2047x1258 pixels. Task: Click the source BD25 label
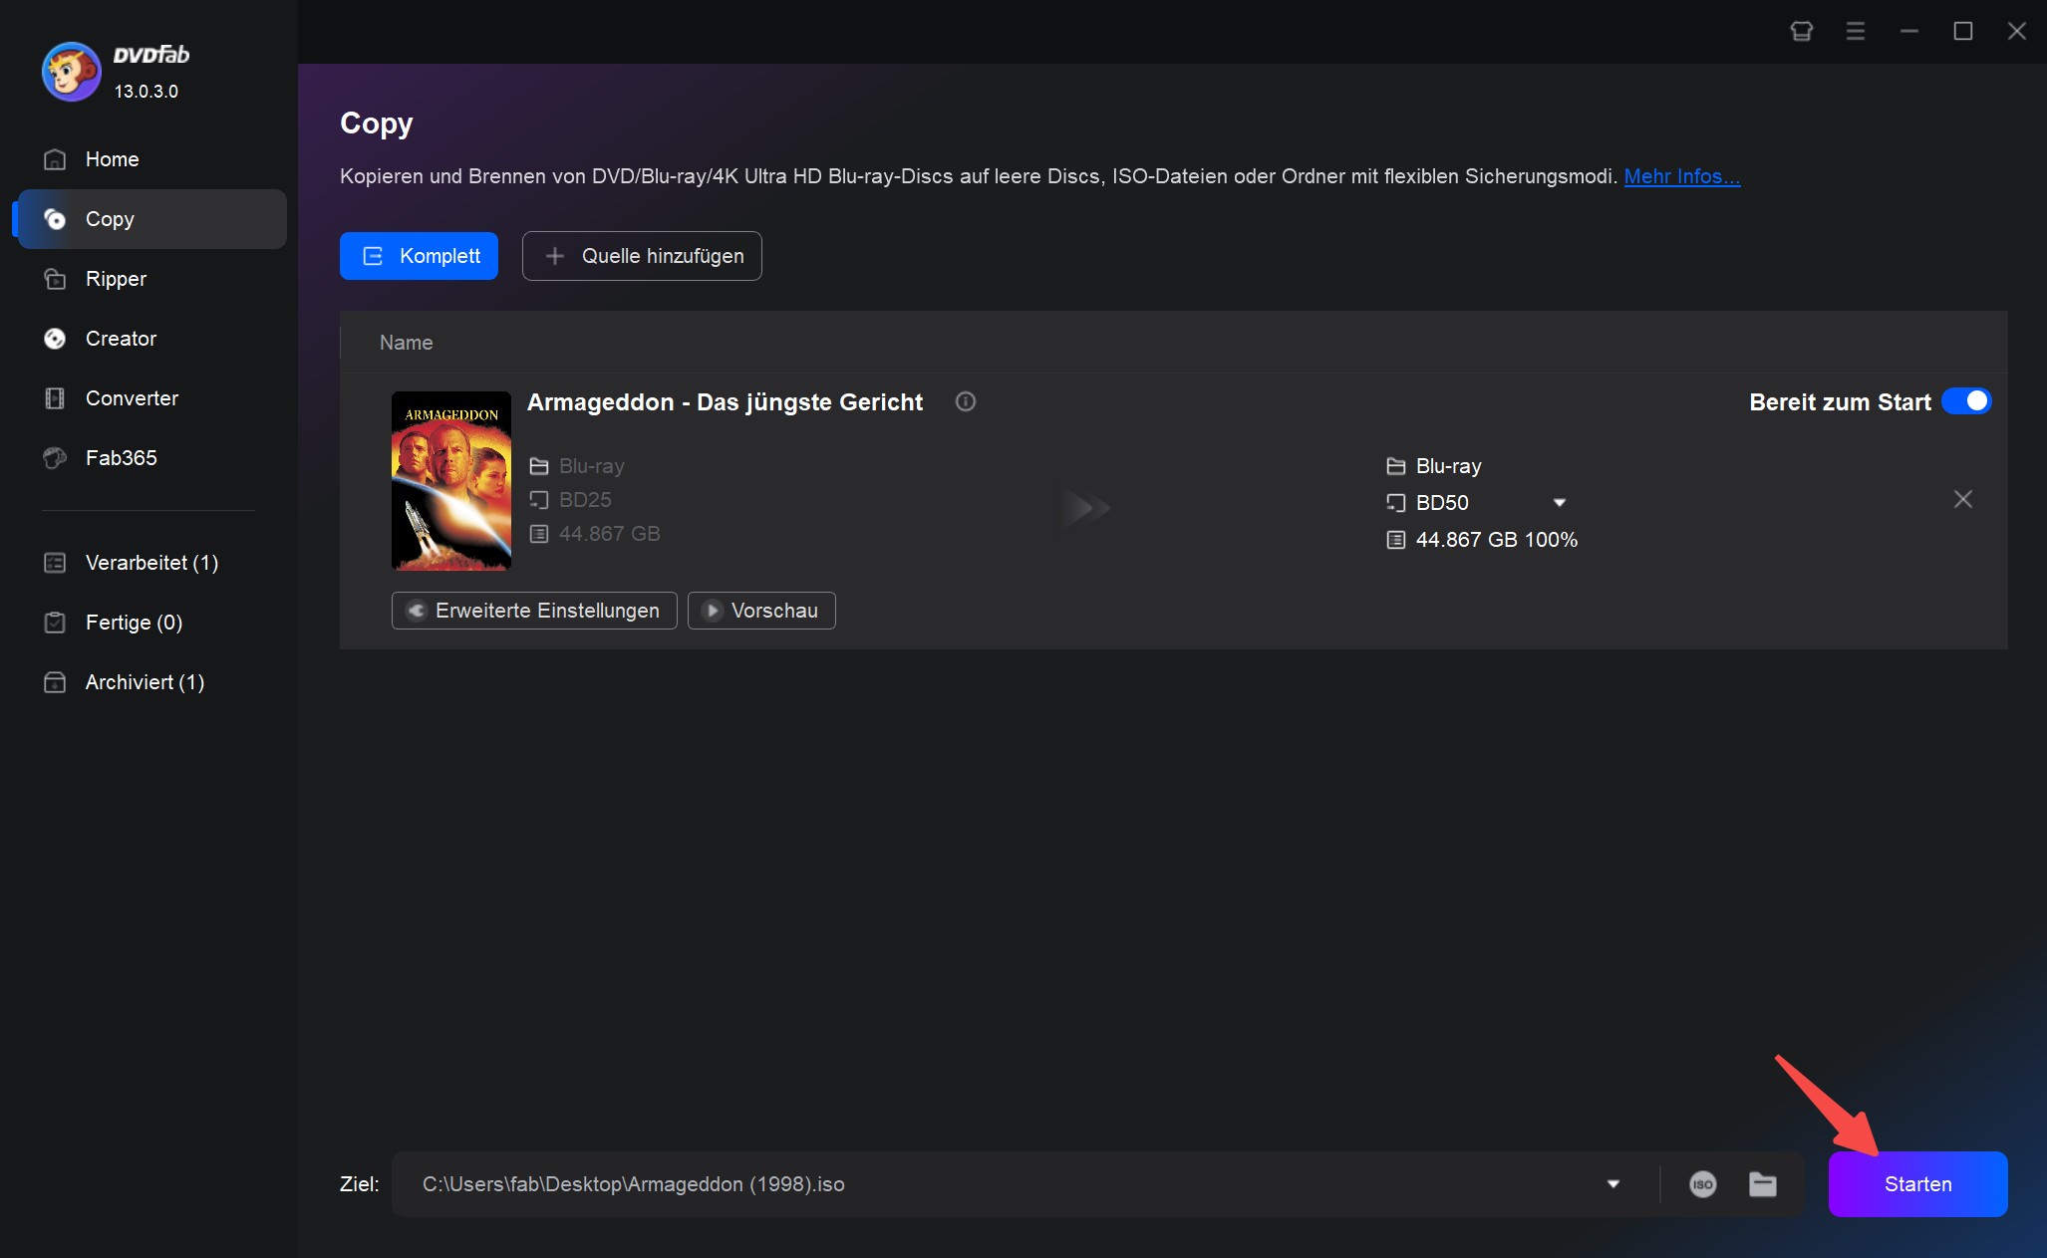point(585,500)
